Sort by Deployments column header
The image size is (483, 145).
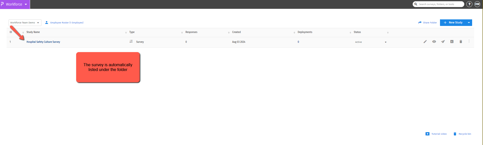click(305, 32)
